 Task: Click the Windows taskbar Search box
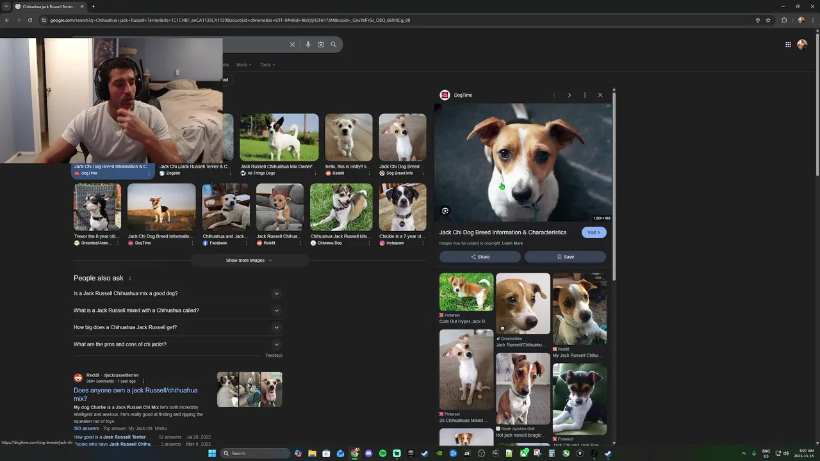coord(255,453)
